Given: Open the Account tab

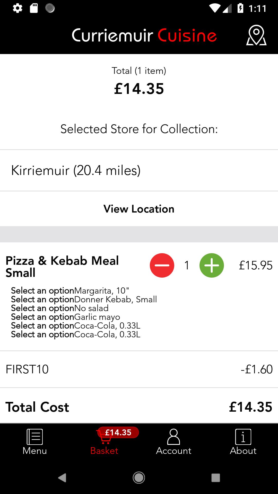Looking at the screenshot, I should [x=174, y=442].
